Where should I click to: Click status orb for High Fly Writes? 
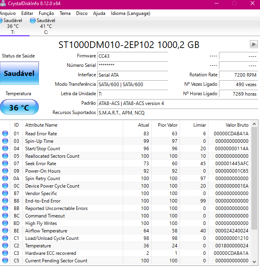5,223
